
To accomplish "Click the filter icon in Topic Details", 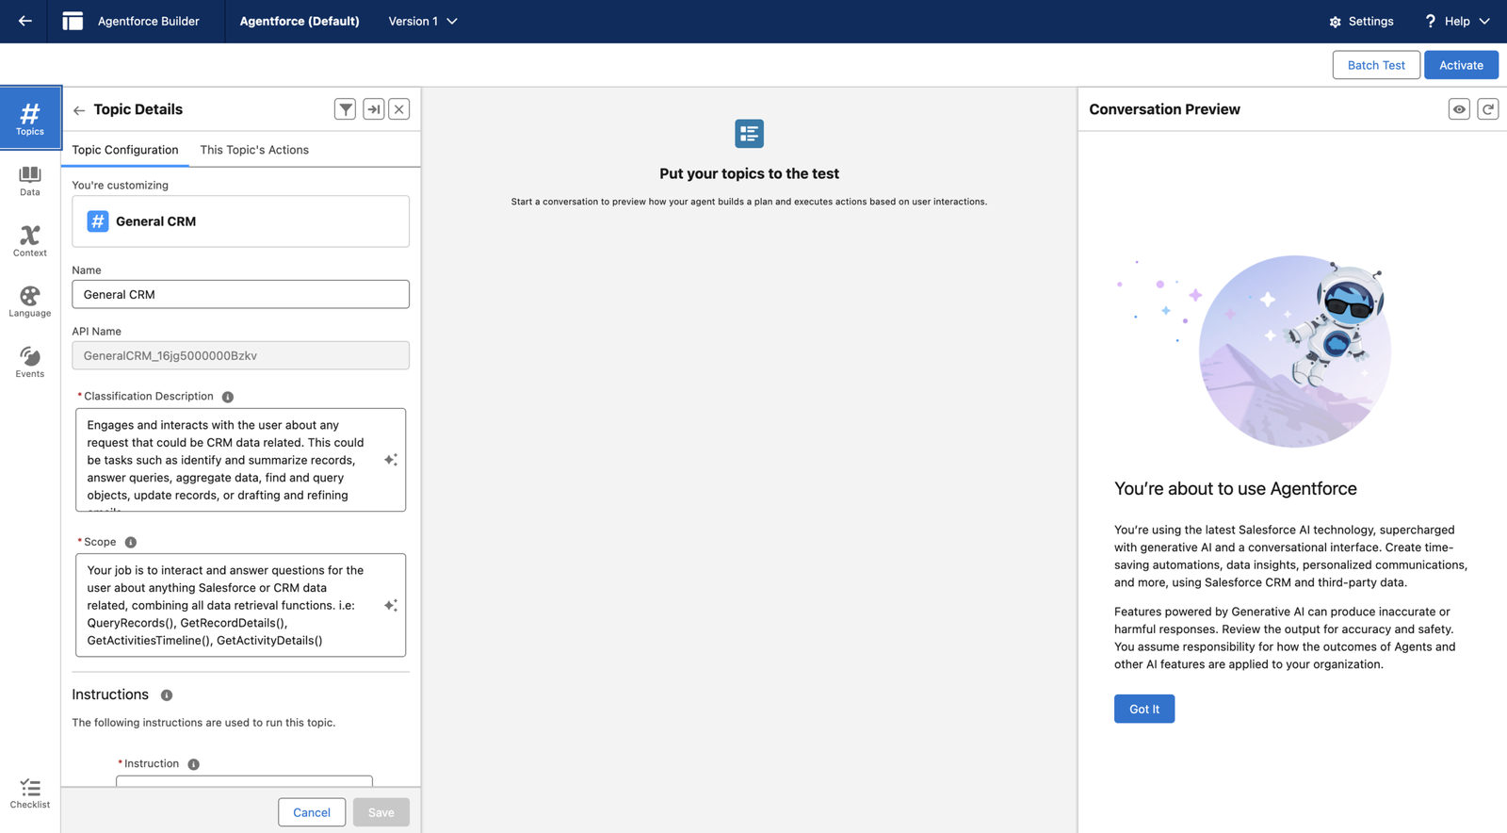I will coord(346,109).
